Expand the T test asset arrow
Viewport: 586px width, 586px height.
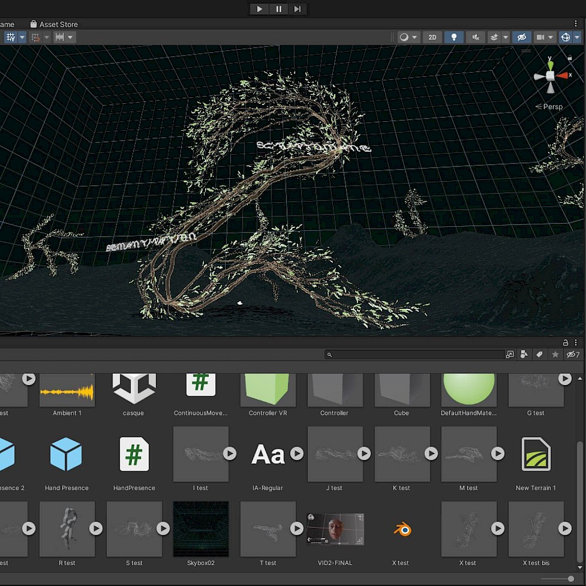point(297,529)
